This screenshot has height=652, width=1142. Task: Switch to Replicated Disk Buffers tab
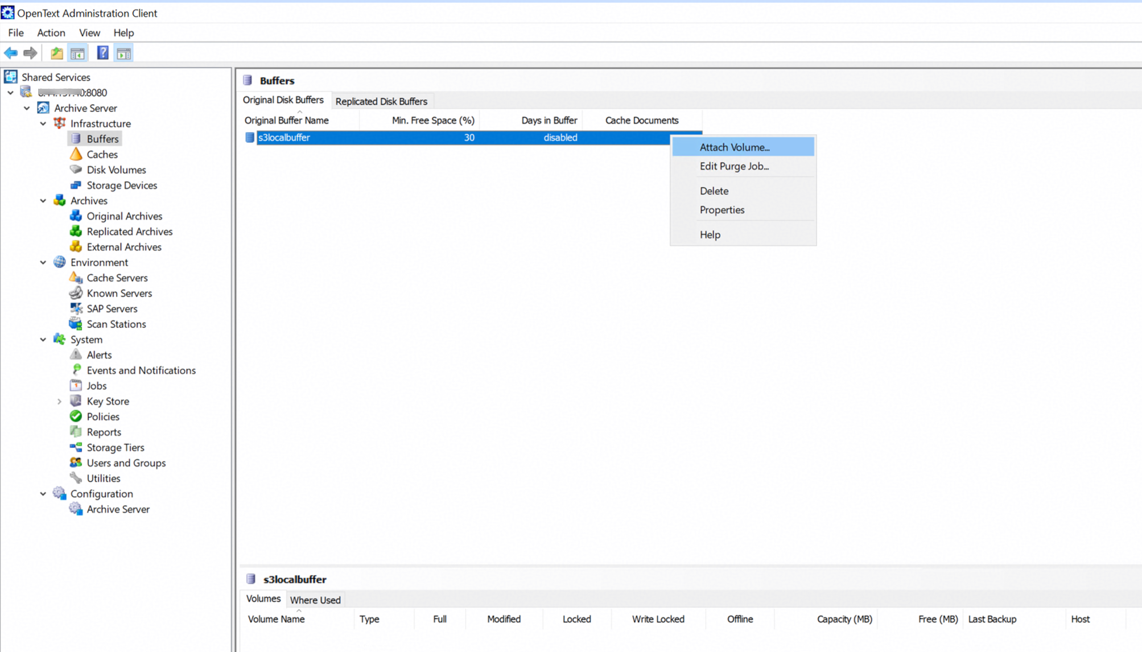pos(381,101)
